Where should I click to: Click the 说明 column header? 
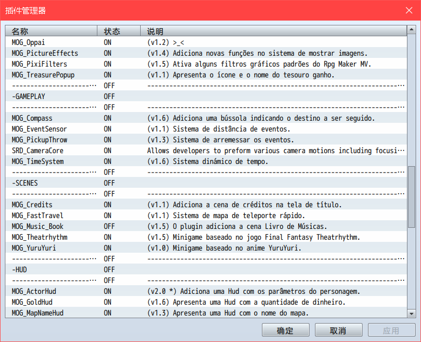(x=274, y=31)
